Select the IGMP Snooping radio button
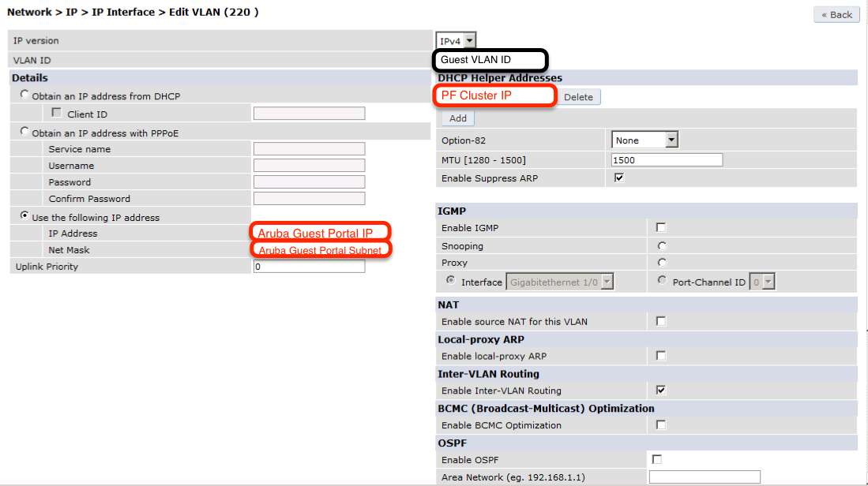This screenshot has height=486, width=868. pos(662,246)
